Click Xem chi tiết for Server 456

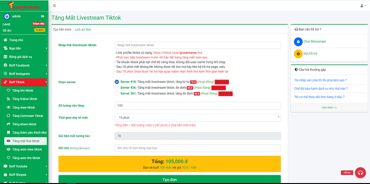(218, 88)
